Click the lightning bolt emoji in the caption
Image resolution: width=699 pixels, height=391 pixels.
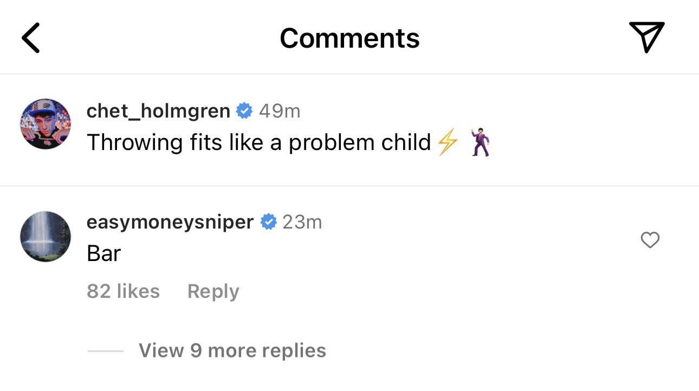448,143
